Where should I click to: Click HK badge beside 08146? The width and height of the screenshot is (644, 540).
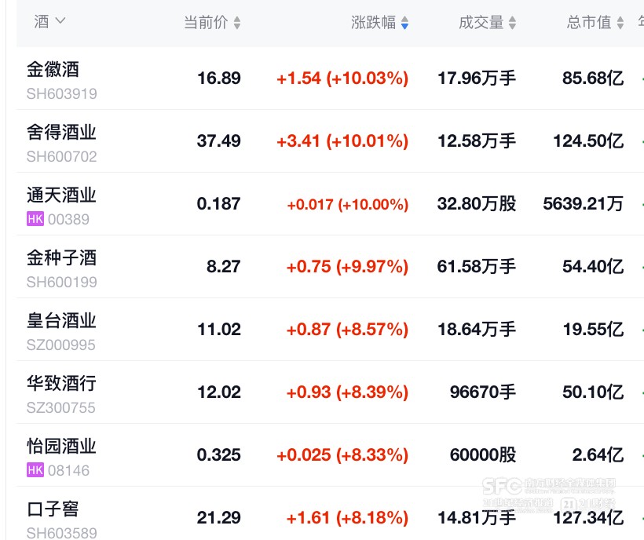[x=35, y=470]
